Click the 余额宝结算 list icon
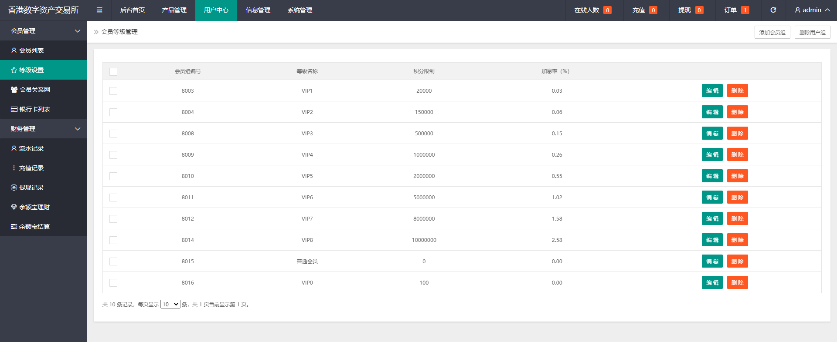Viewport: 837px width, 342px height. pyautogui.click(x=14, y=227)
